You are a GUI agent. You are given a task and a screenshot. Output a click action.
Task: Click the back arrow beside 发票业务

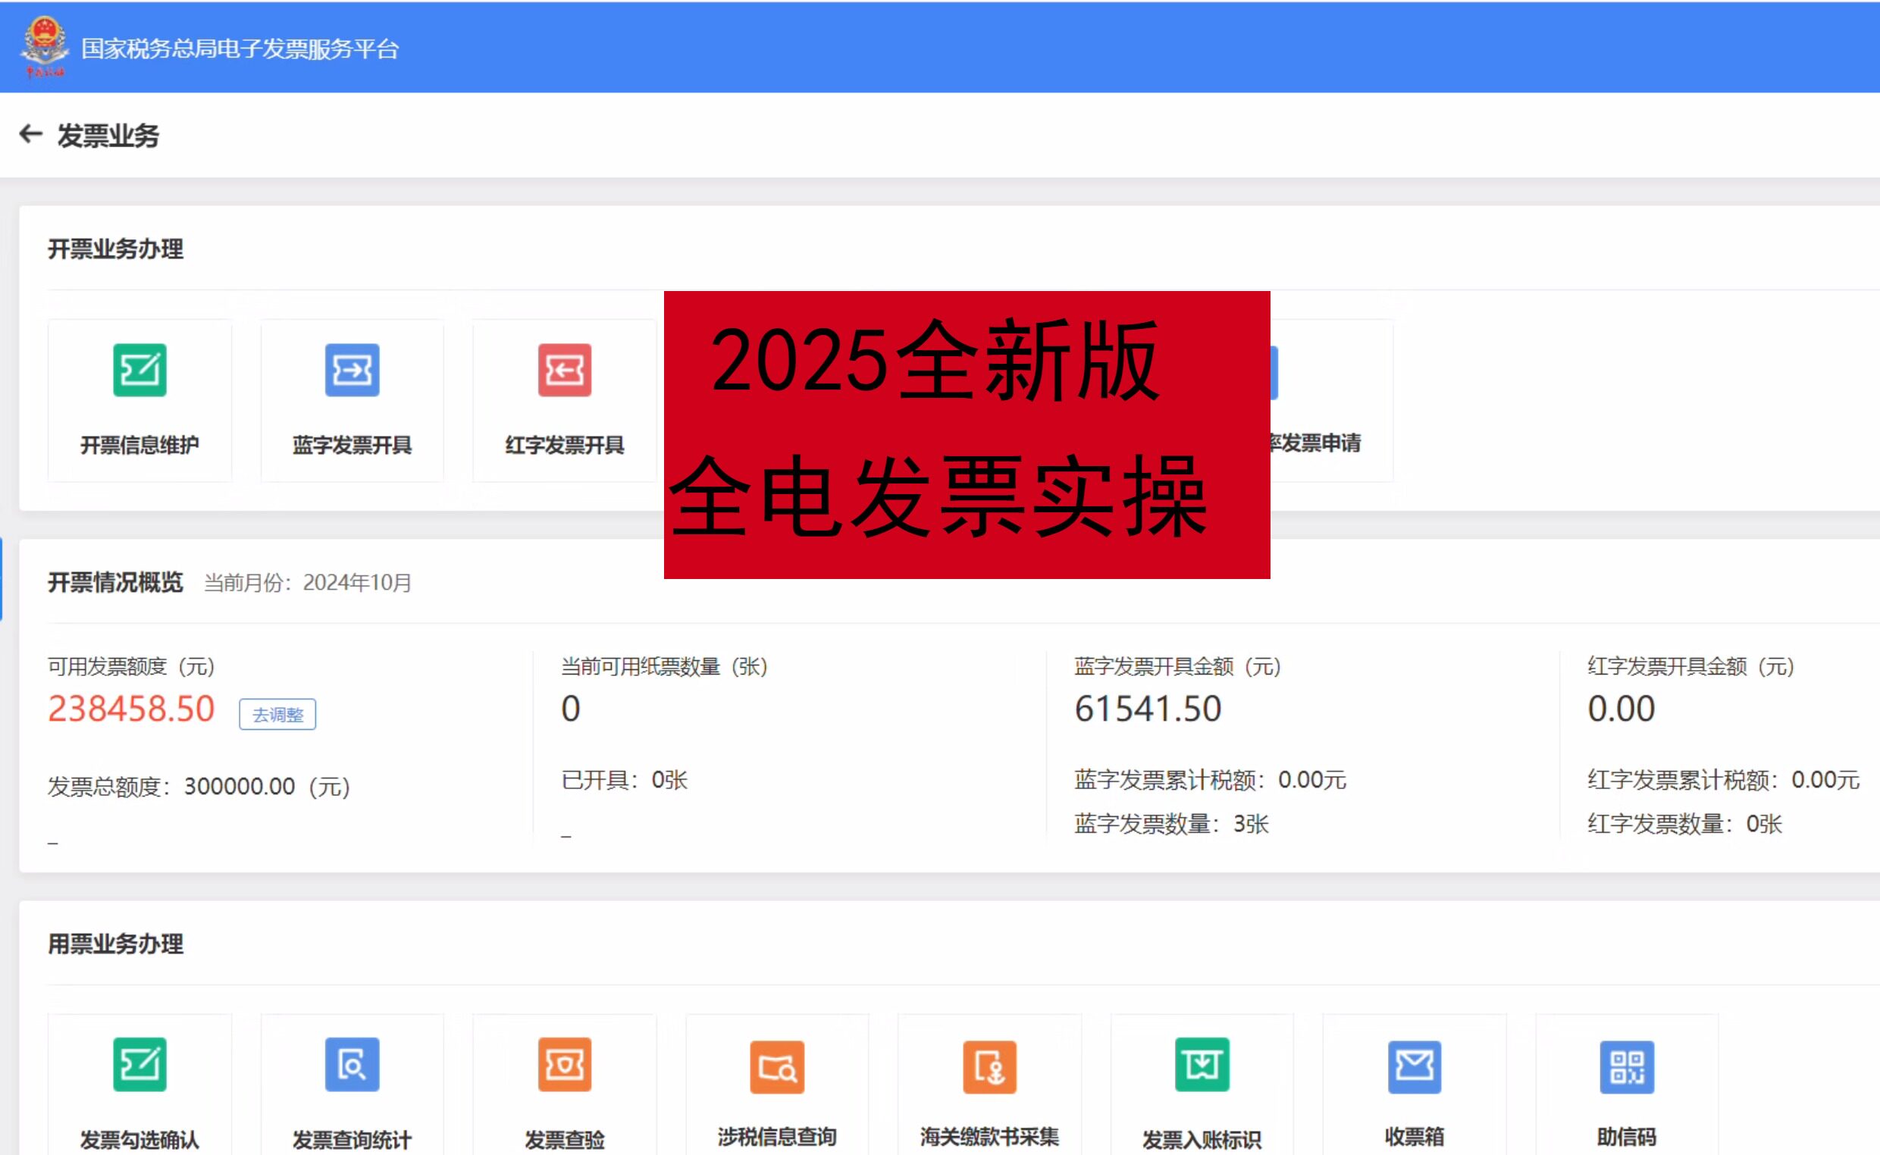point(30,134)
